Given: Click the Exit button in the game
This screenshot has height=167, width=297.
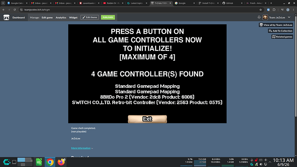Looking at the screenshot, I should pos(147,119).
